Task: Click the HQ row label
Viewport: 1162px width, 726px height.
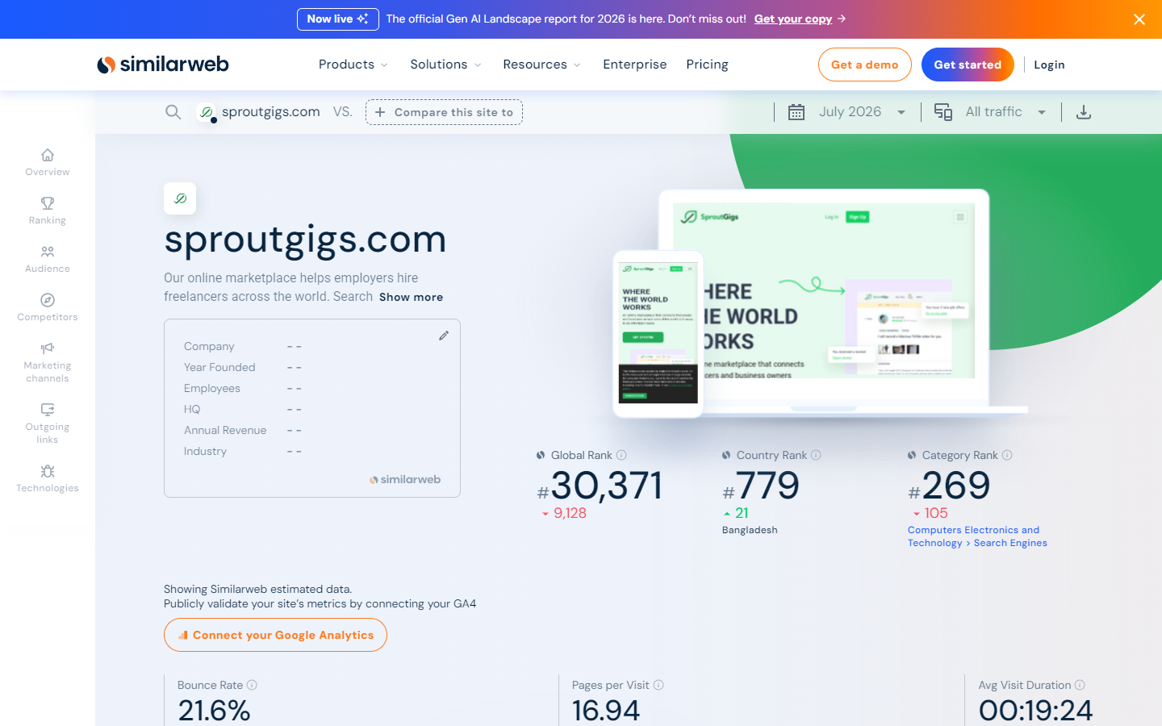Action: (x=192, y=409)
